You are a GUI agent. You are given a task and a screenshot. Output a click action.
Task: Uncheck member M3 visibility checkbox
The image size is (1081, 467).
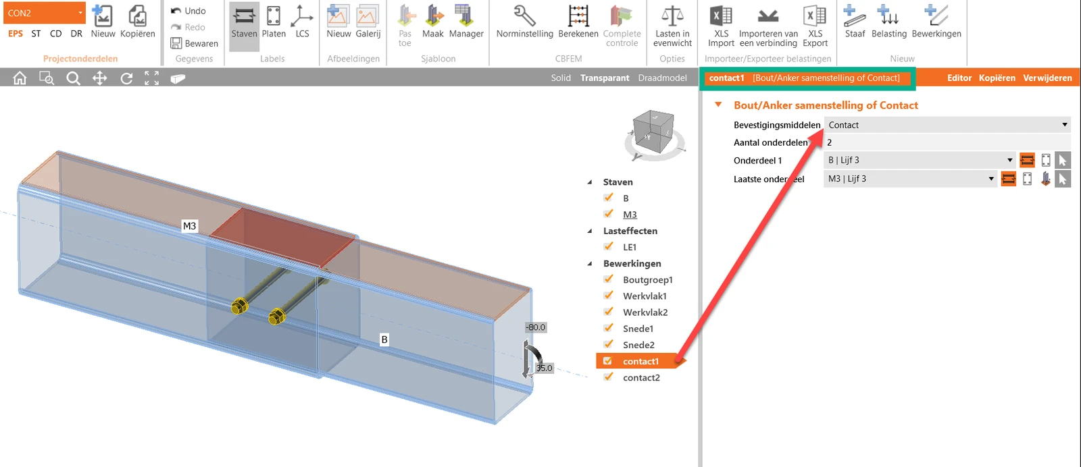coord(608,214)
